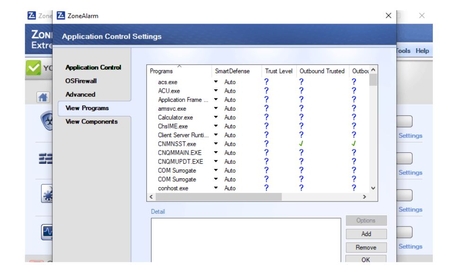Click the ZoneAlarm logo in the dialog title bar
The image size is (466, 272).
click(61, 16)
